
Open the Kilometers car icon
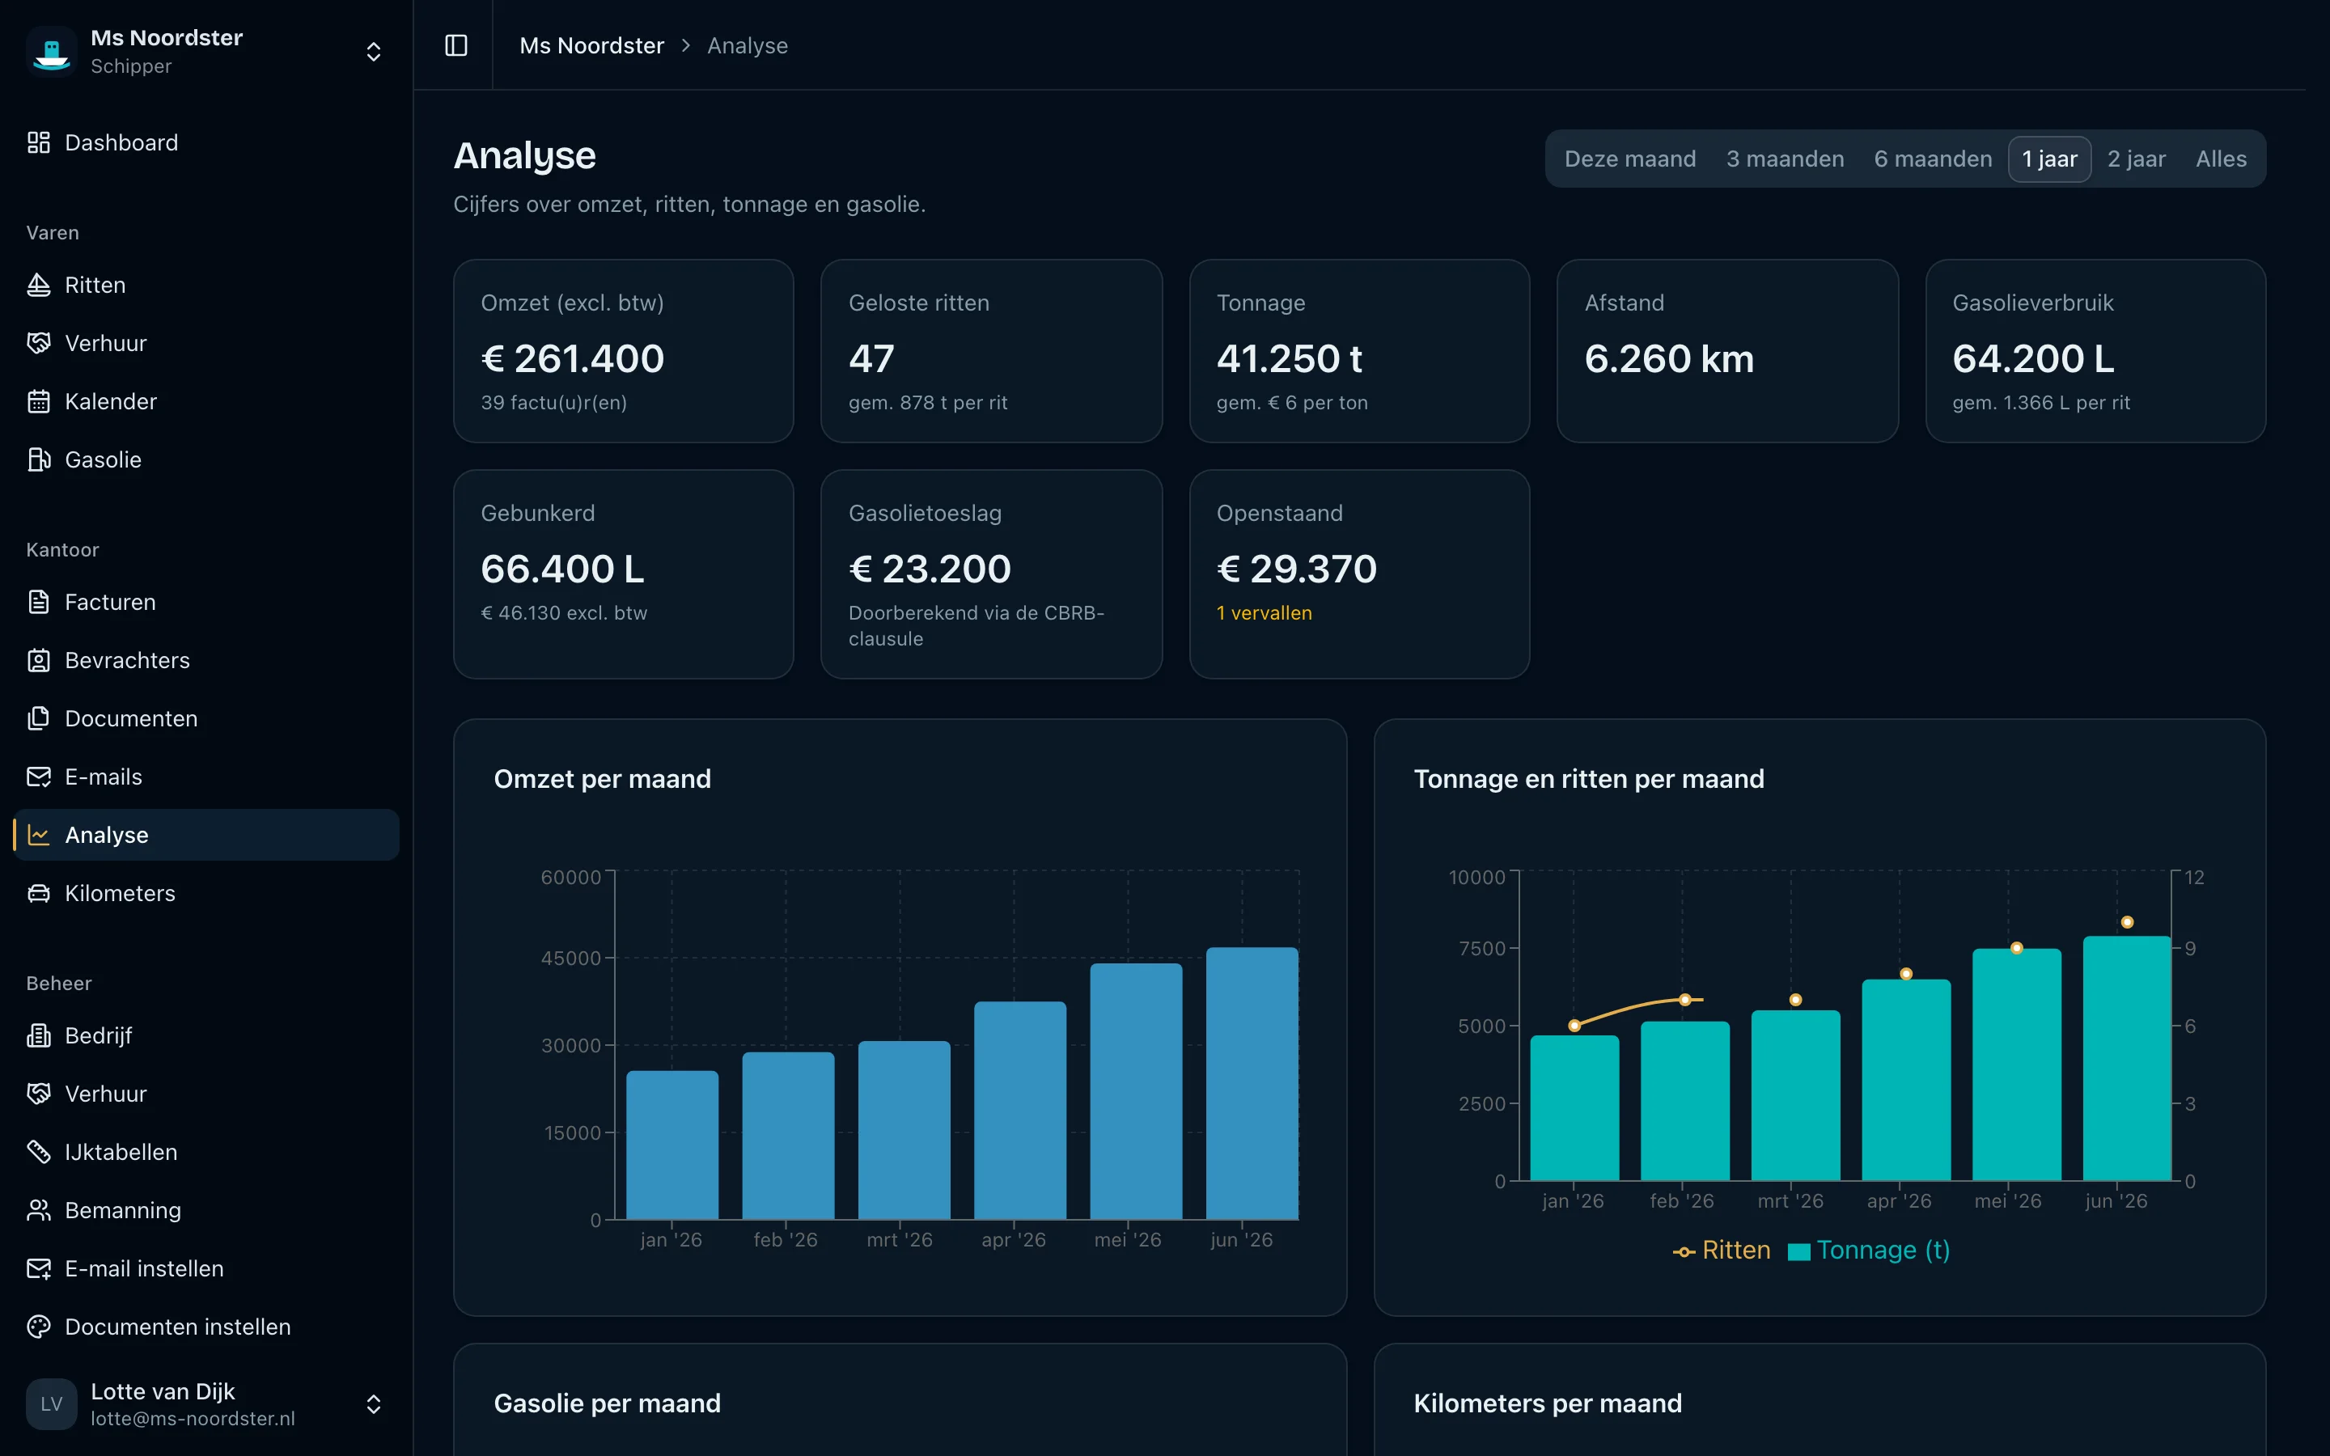[39, 894]
